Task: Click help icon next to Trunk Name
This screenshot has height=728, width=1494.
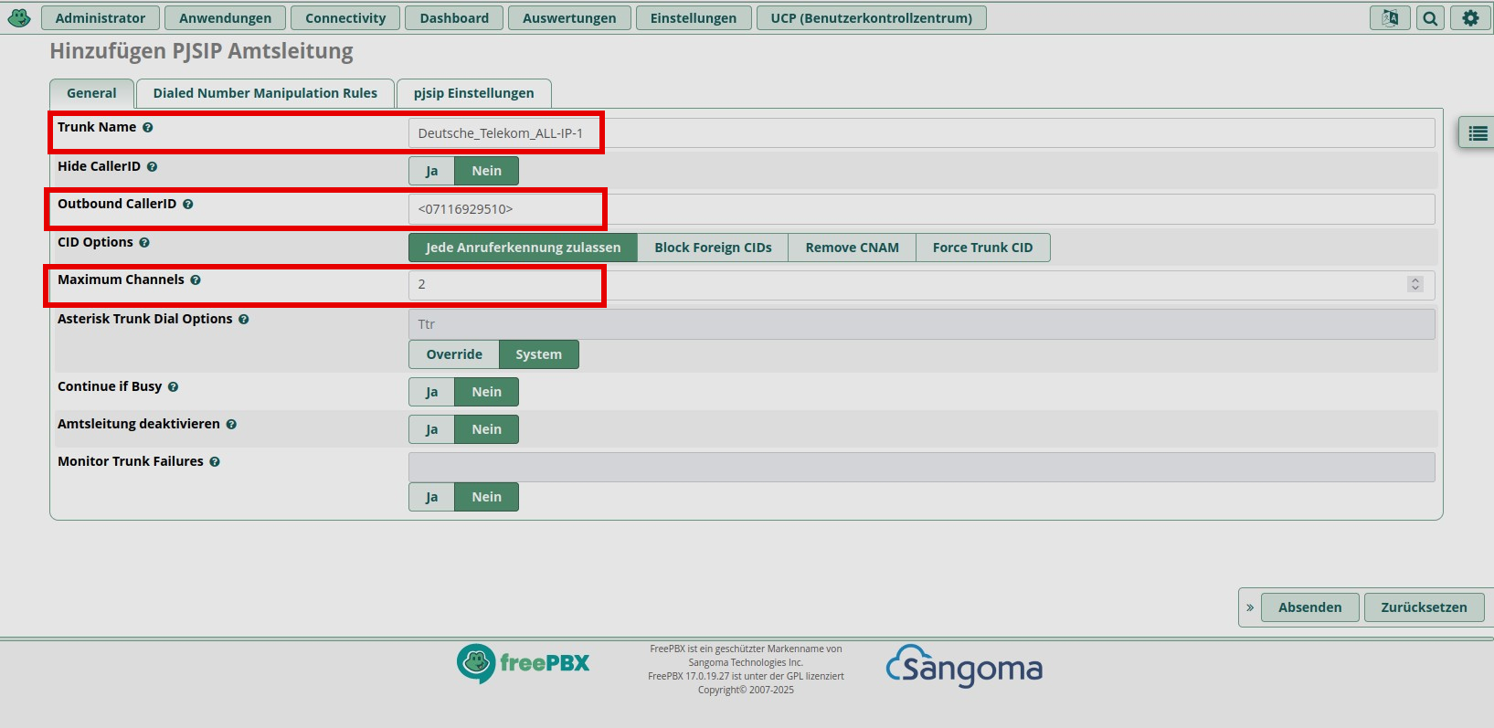Action: click(x=148, y=128)
